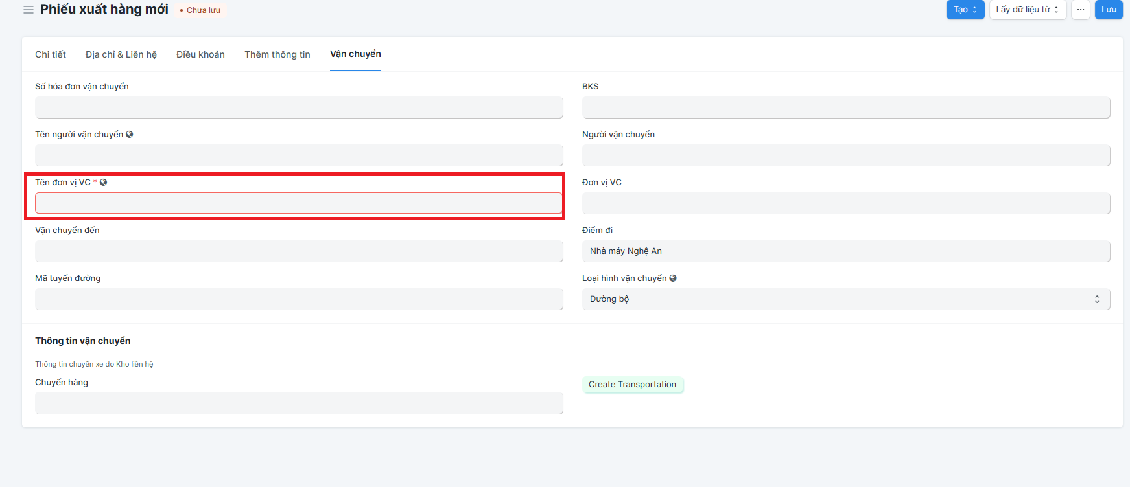1130x487 pixels.
Task: Select the Thêm thông tin tab
Action: pyautogui.click(x=277, y=54)
